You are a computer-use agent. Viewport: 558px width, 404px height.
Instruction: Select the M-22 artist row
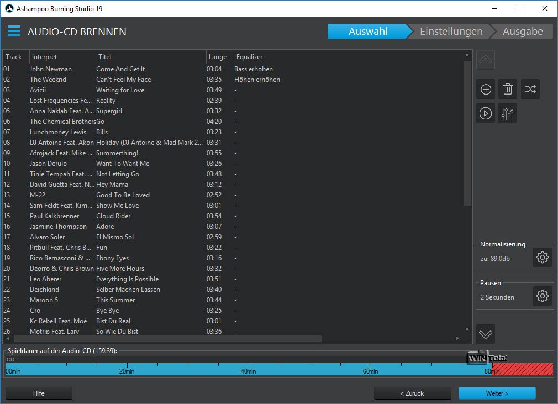(x=233, y=195)
